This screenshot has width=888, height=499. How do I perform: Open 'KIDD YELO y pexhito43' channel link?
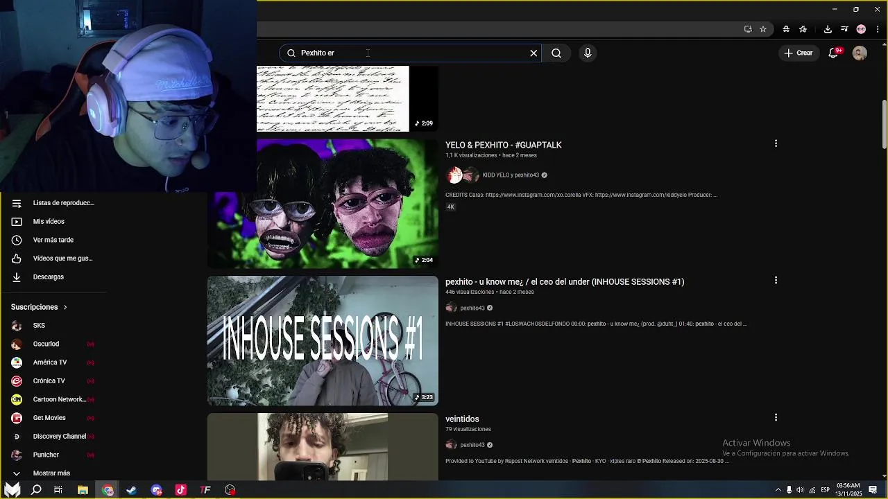pyautogui.click(x=511, y=175)
